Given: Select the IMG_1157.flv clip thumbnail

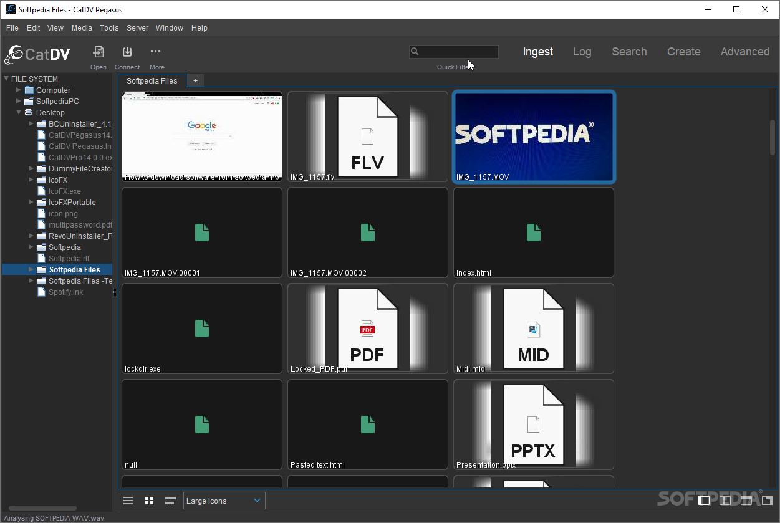Looking at the screenshot, I should 368,137.
